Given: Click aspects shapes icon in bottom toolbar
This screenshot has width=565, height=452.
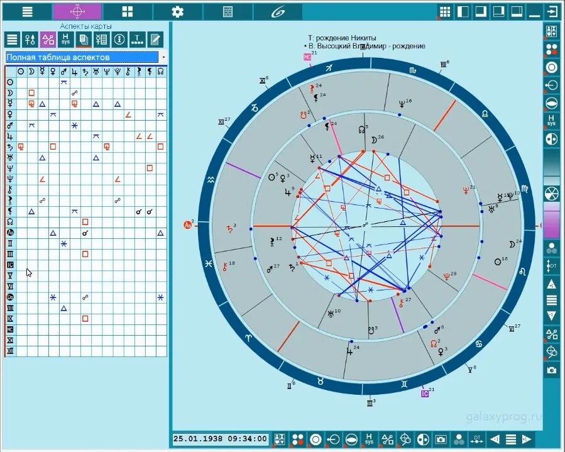Looking at the screenshot, I should [x=387, y=439].
